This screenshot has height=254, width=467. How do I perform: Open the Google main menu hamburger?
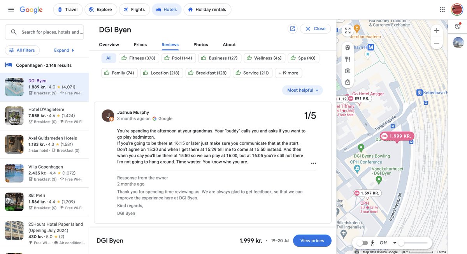tap(11, 9)
